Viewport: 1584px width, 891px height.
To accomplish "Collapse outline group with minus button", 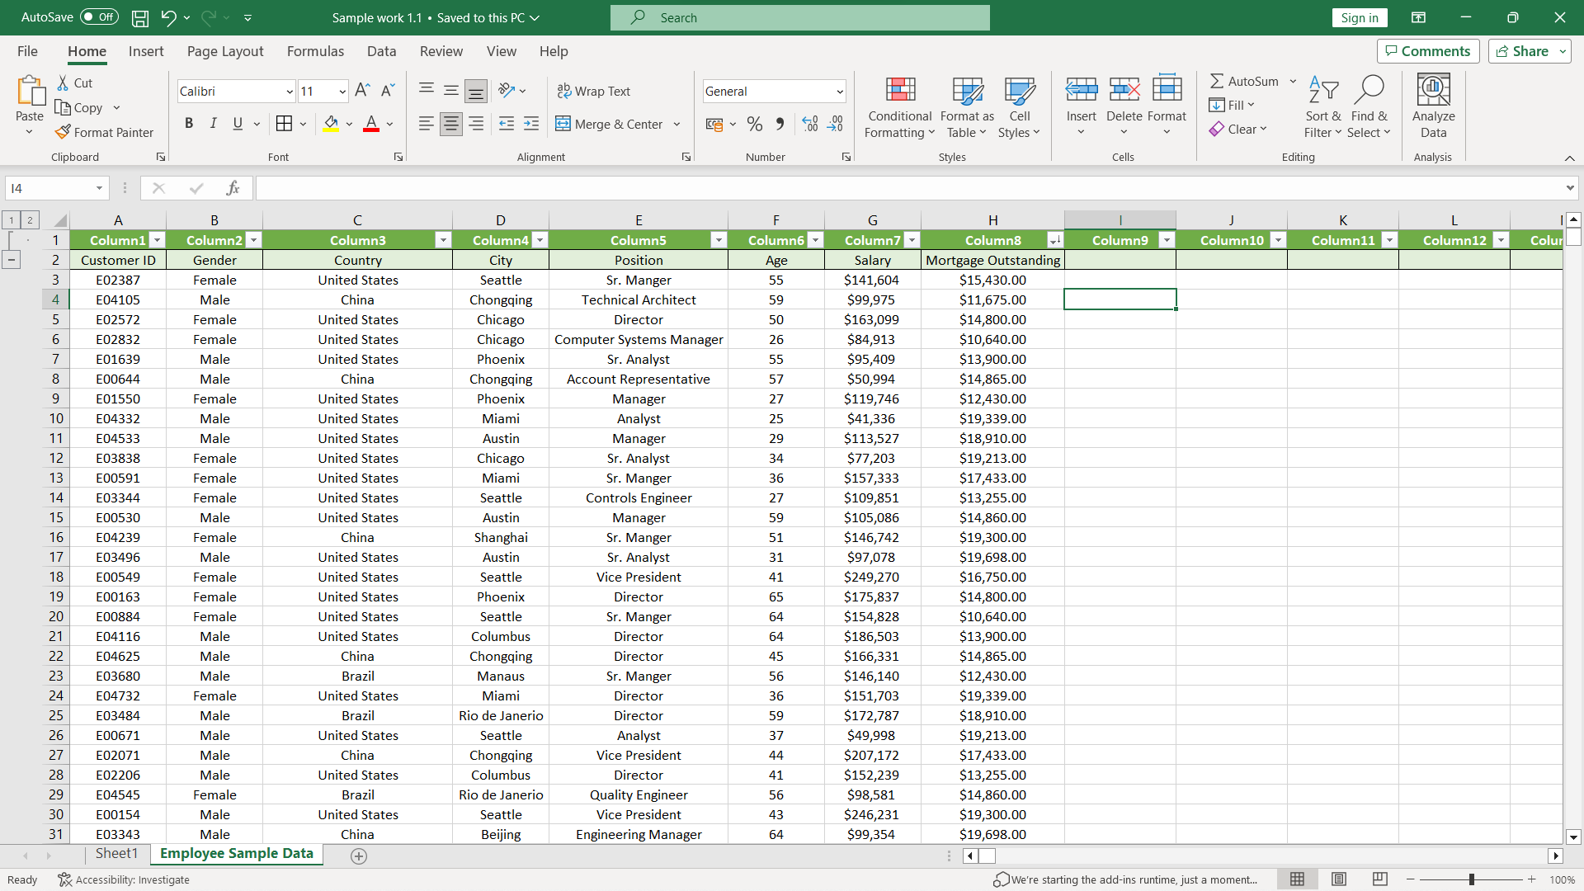I will [x=12, y=260].
